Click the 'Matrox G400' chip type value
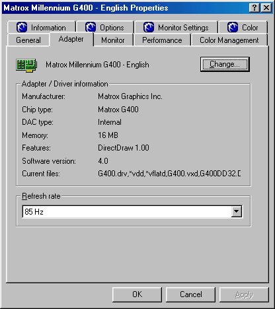 pos(118,110)
